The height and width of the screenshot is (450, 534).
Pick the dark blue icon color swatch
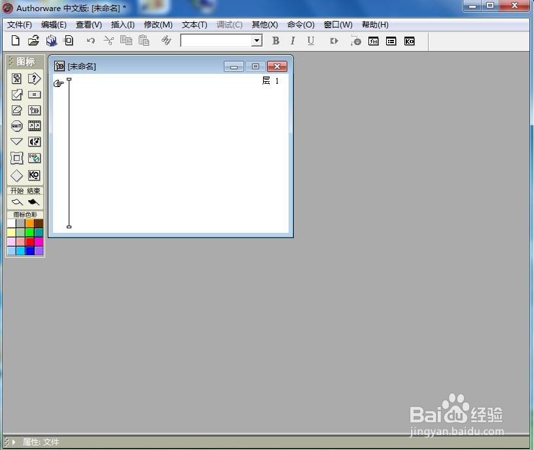coord(29,251)
